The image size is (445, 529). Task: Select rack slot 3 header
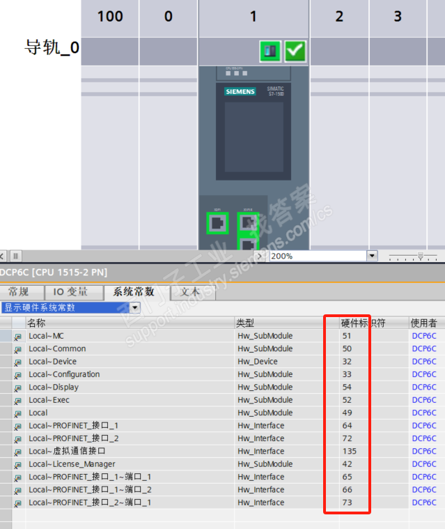[x=398, y=17]
